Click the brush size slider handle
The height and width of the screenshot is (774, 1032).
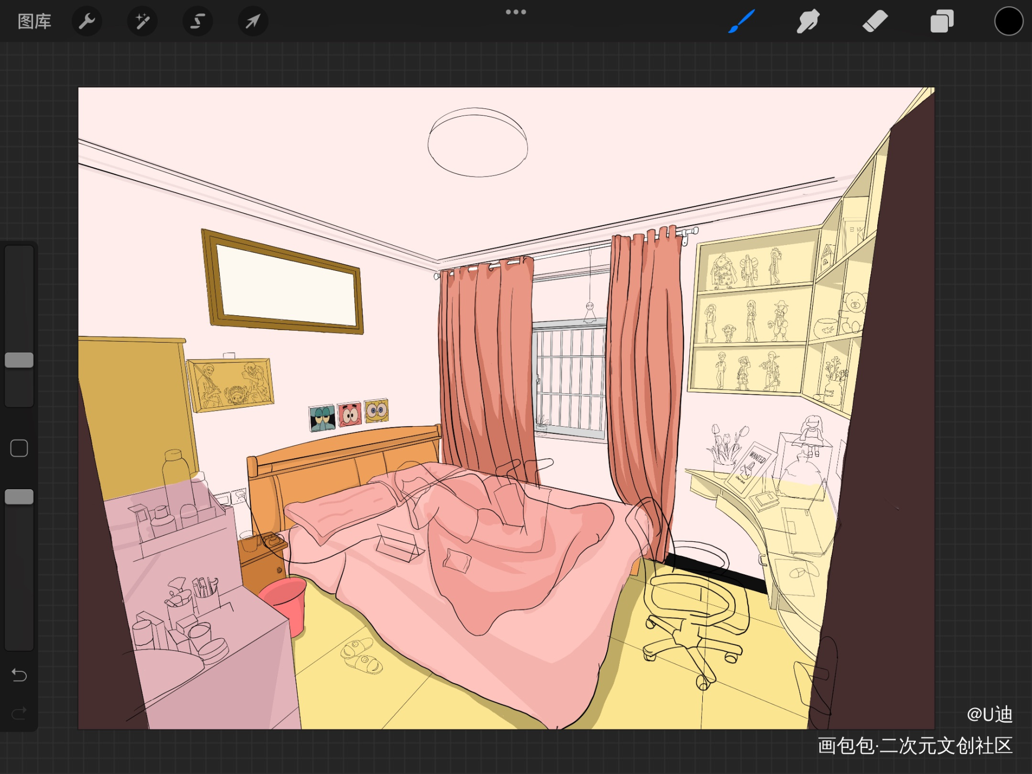pos(19,360)
